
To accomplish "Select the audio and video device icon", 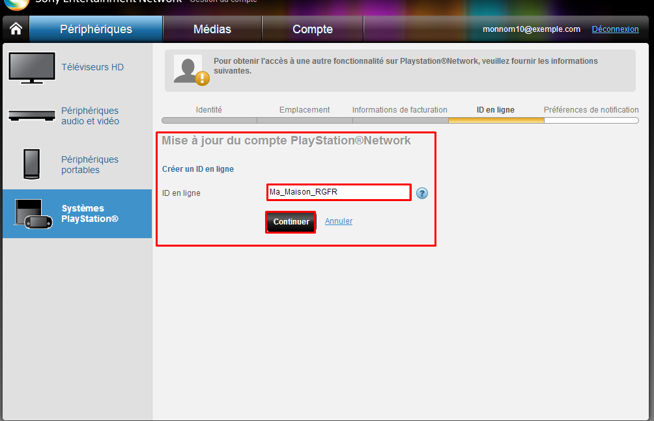I will click(32, 115).
